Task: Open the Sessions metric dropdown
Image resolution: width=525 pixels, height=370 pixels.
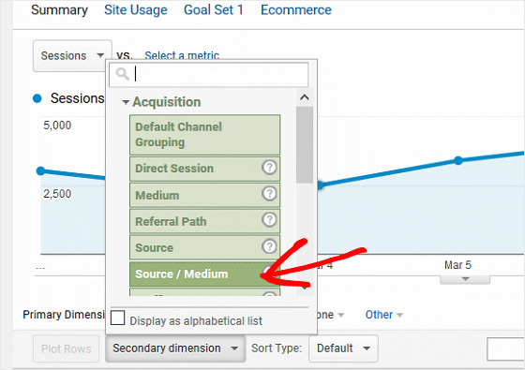Action: coord(72,56)
